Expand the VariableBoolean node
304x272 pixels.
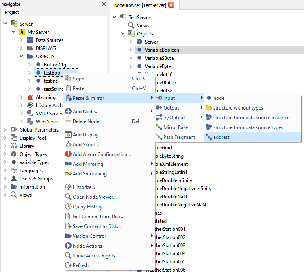tap(131, 50)
